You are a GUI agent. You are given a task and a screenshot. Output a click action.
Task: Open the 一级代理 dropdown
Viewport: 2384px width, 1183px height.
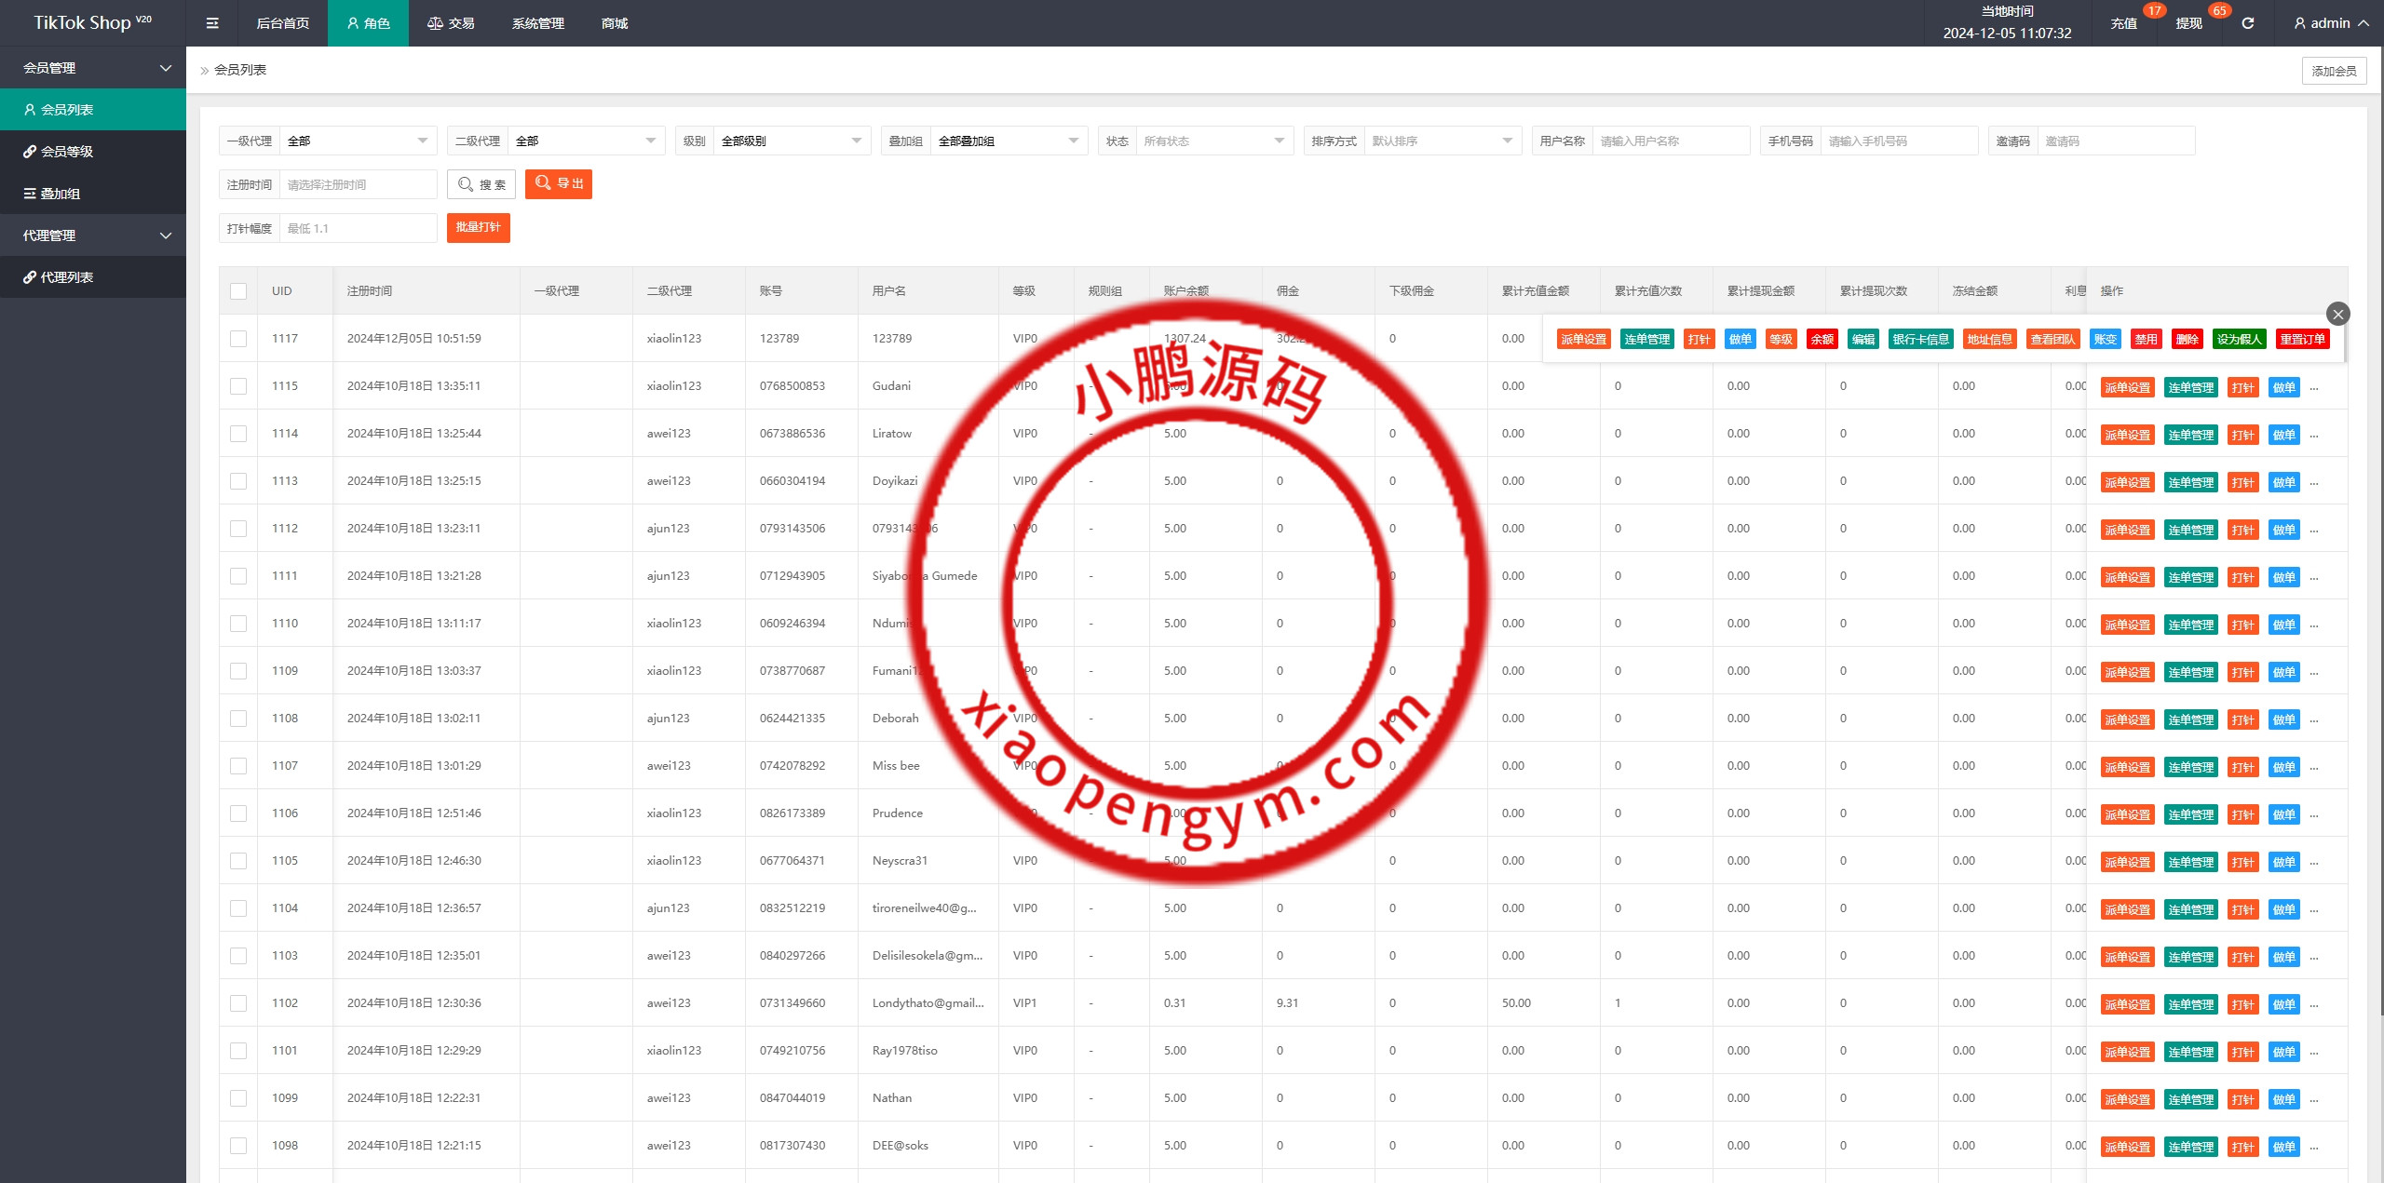click(x=359, y=141)
